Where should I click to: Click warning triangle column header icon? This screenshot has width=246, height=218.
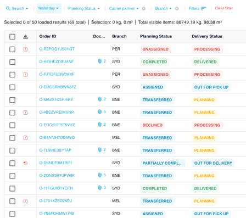coord(25,37)
